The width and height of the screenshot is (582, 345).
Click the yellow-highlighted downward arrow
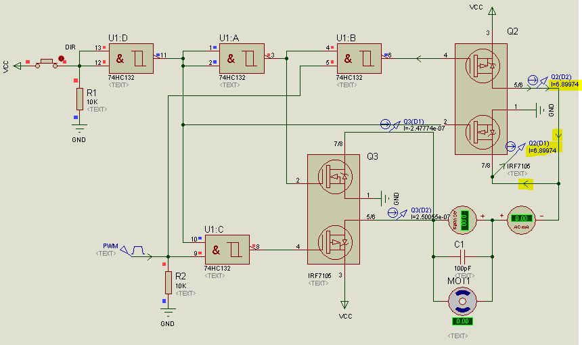[x=559, y=135]
